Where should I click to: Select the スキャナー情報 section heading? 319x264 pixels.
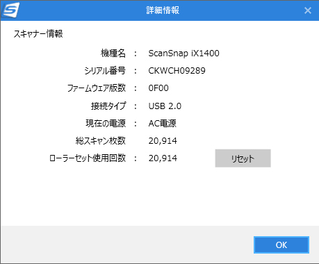coord(38,34)
